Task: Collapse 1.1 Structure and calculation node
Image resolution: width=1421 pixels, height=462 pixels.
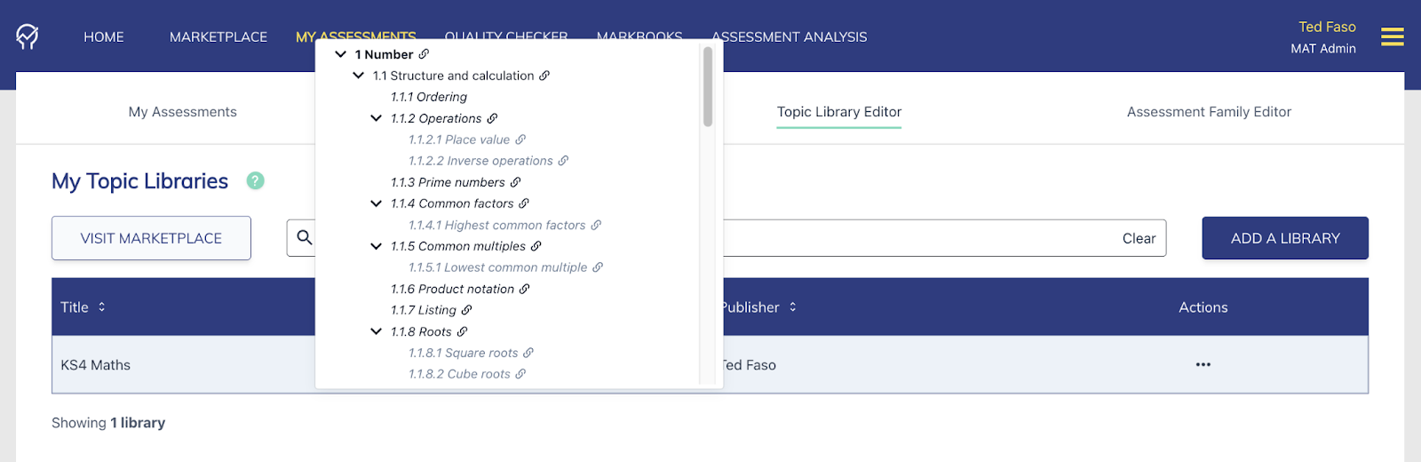Action: (358, 76)
